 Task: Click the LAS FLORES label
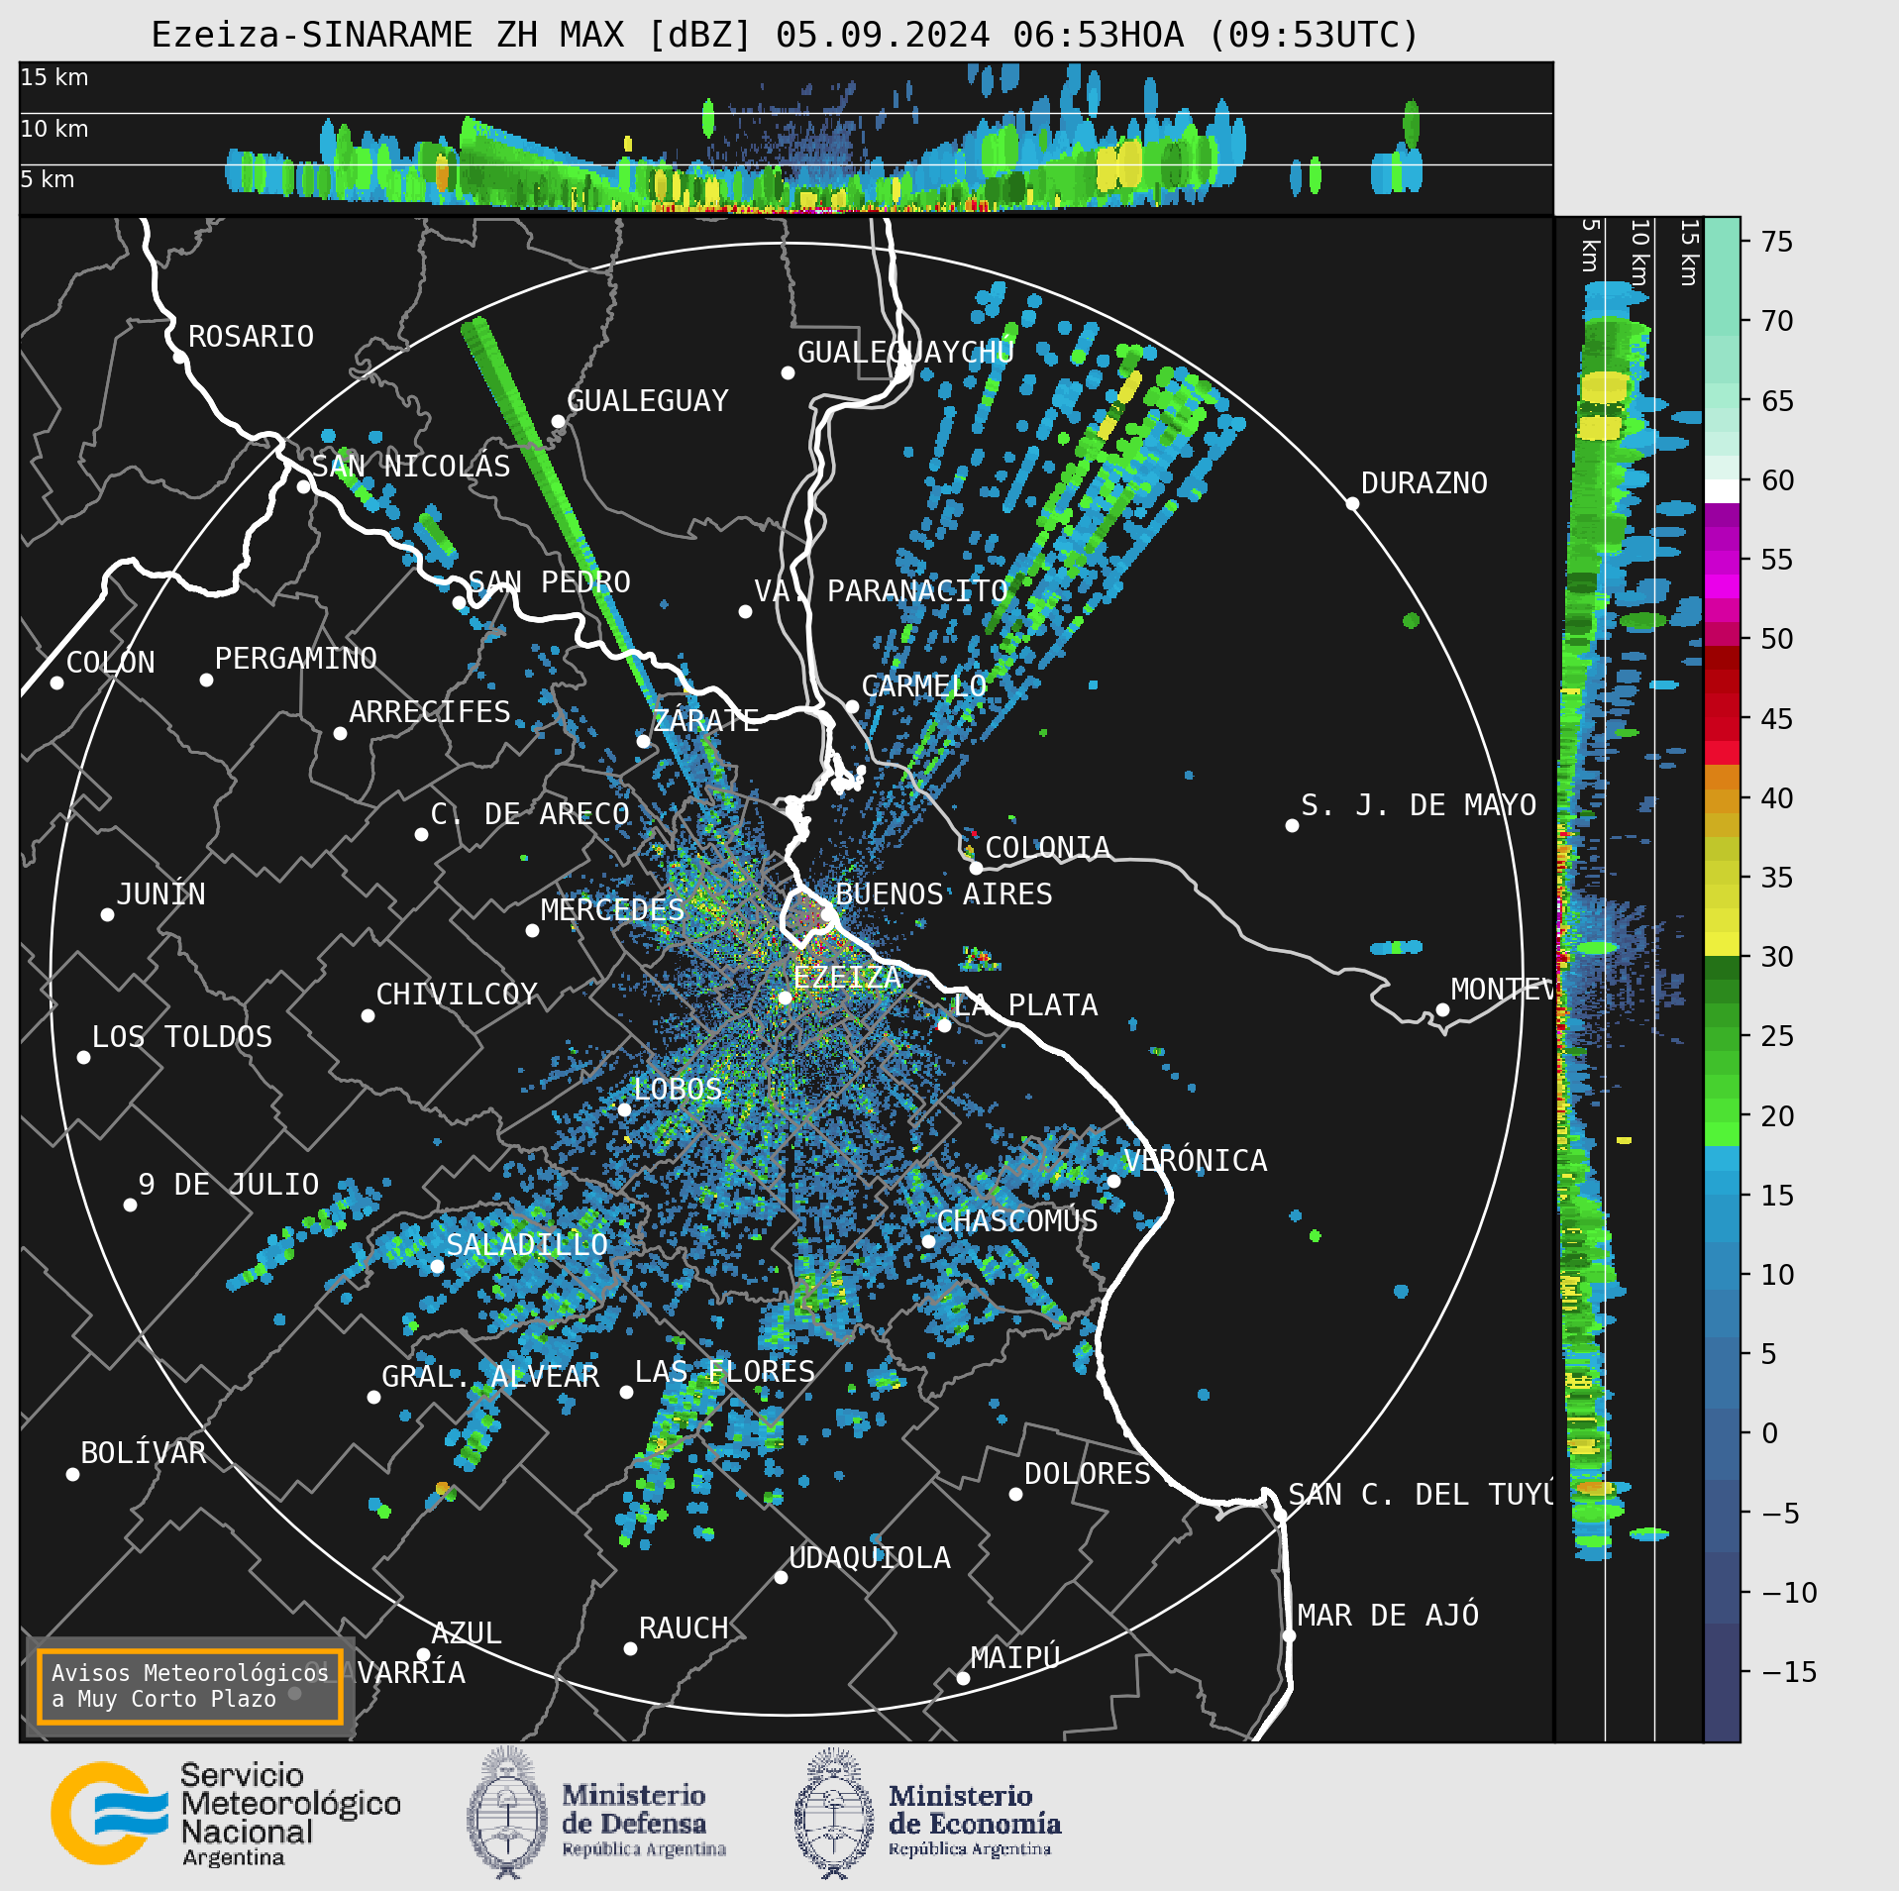point(725,1371)
